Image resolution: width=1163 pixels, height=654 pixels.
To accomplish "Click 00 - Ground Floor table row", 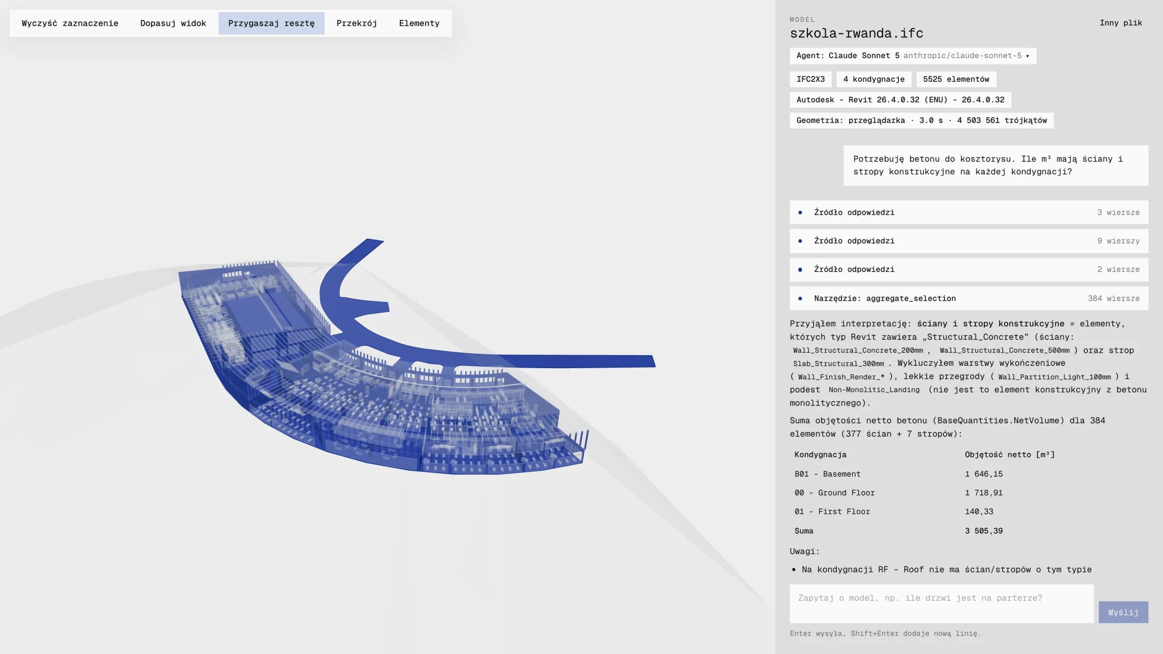I will [969, 493].
